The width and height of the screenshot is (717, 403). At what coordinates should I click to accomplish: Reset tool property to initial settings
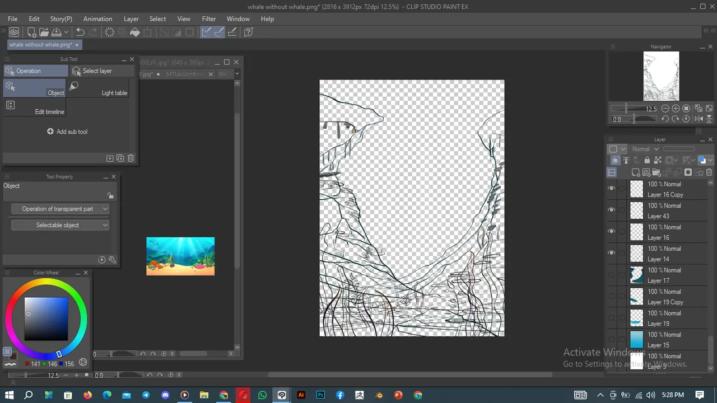[101, 260]
